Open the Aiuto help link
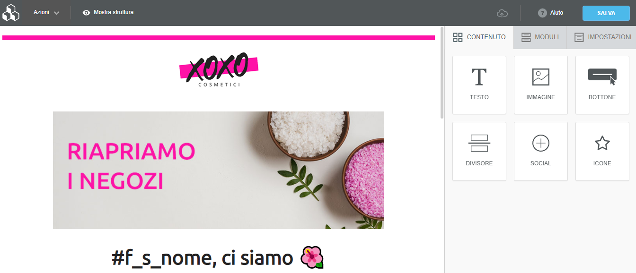This screenshot has width=636, height=273. pos(556,13)
